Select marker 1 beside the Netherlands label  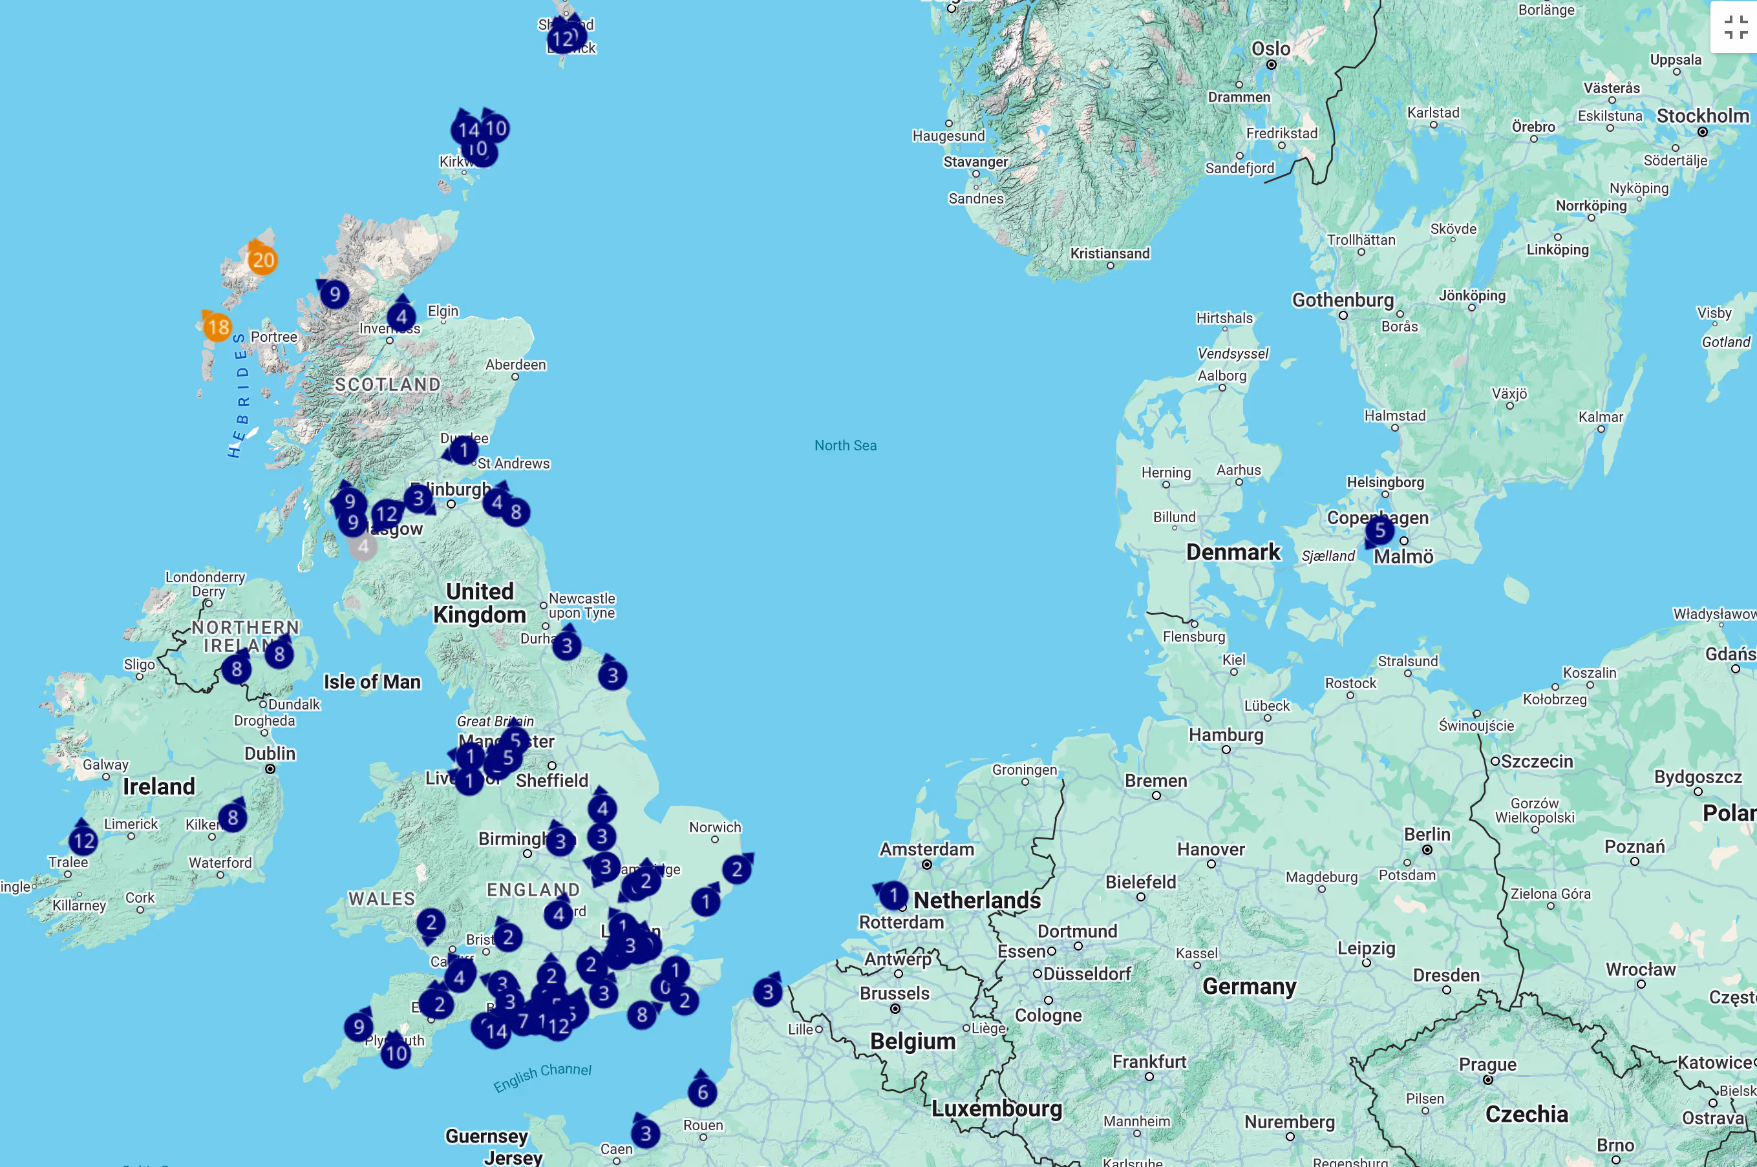click(x=893, y=896)
